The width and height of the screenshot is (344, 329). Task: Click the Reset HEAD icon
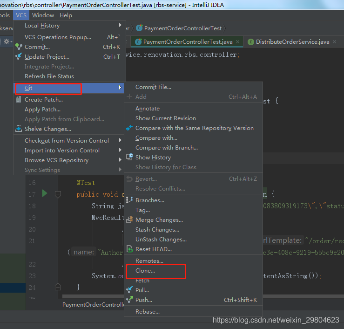129,249
